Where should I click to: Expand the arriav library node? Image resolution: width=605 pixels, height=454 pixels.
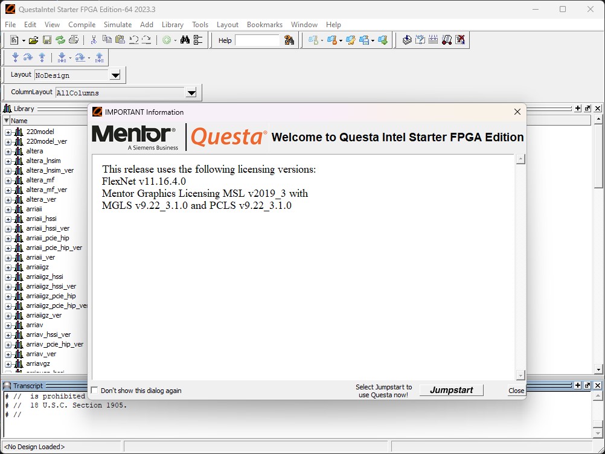point(8,325)
